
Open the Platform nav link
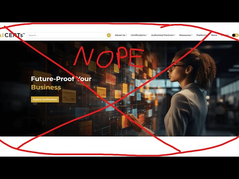202,35
